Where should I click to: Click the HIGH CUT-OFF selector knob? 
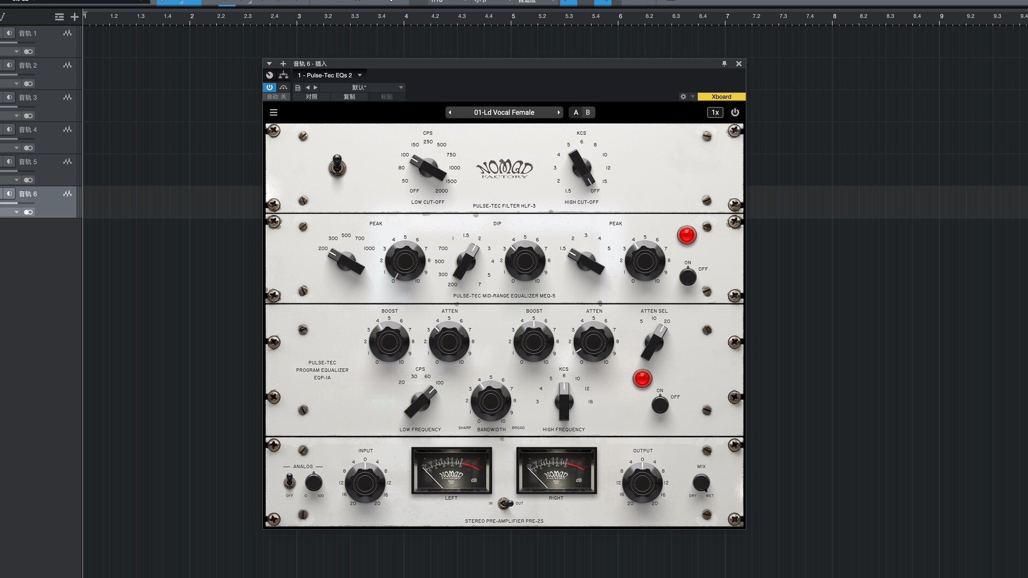pyautogui.click(x=581, y=167)
